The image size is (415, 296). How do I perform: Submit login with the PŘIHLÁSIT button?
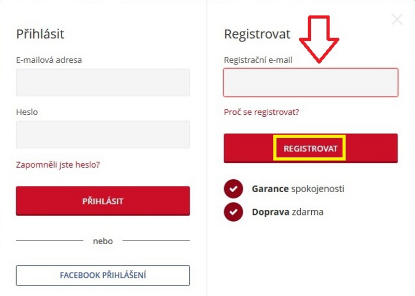(103, 201)
